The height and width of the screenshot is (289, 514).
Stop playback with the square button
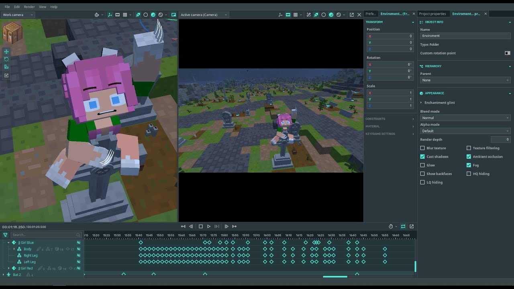coord(201,226)
